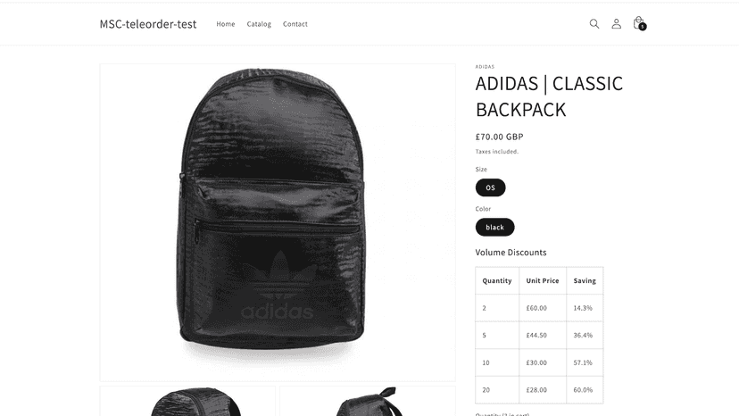Click the quantity 5 discount row

point(539,336)
